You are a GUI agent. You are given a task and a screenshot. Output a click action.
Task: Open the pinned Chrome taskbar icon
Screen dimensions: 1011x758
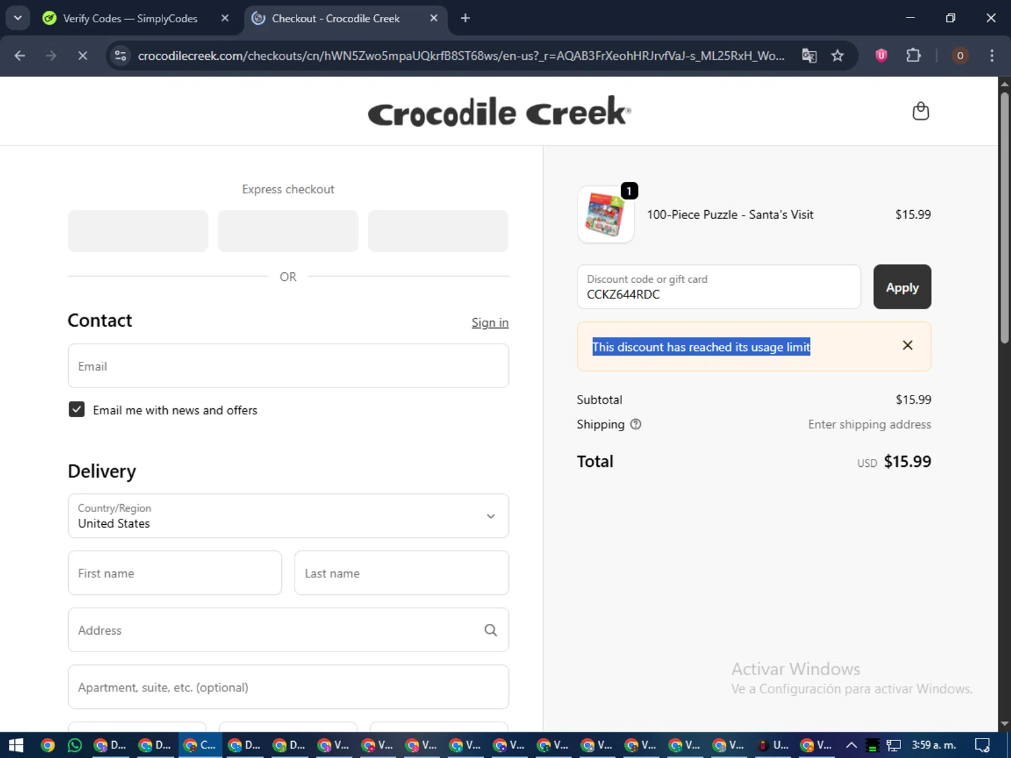tap(47, 745)
